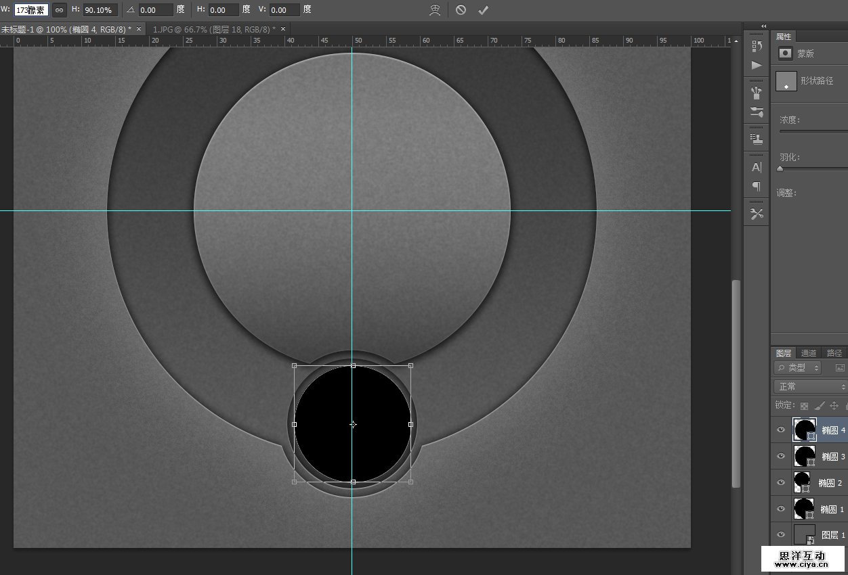Open the 类型 layer filter dropdown
Image resolution: width=848 pixels, height=575 pixels.
(797, 368)
